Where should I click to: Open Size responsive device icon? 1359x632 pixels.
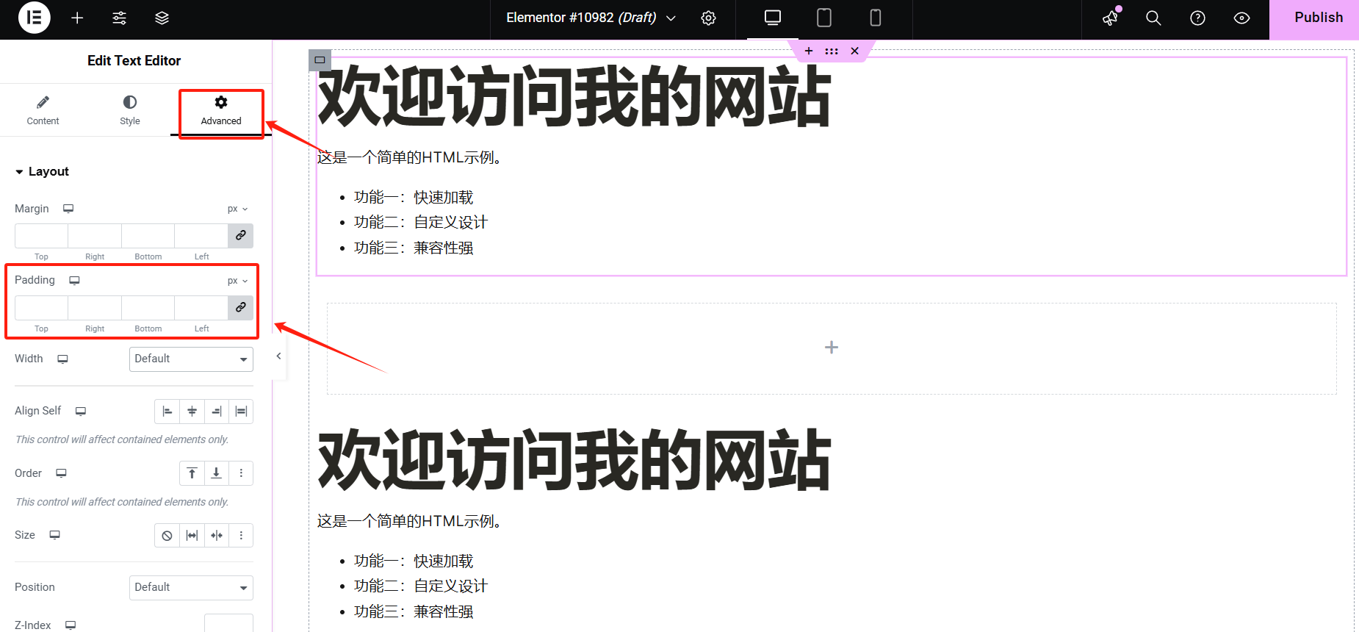pos(55,535)
